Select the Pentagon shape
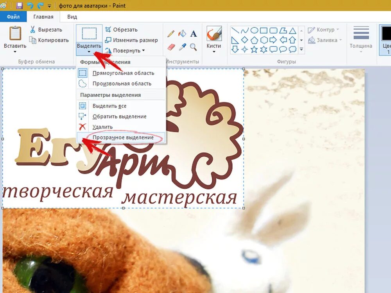 (254, 40)
